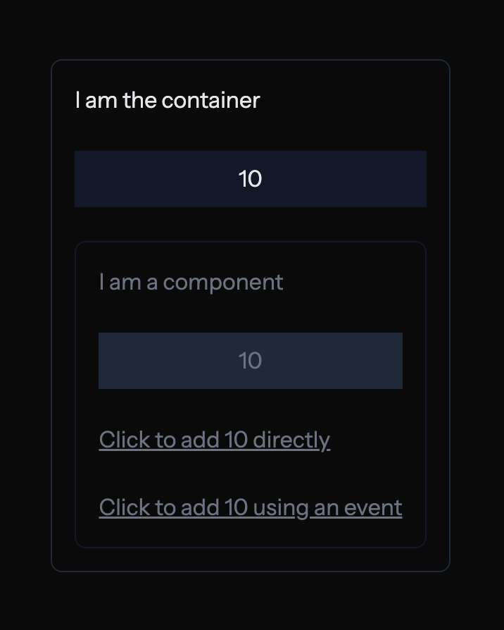
Task: Click the gap between the two links
Action: 250,474
